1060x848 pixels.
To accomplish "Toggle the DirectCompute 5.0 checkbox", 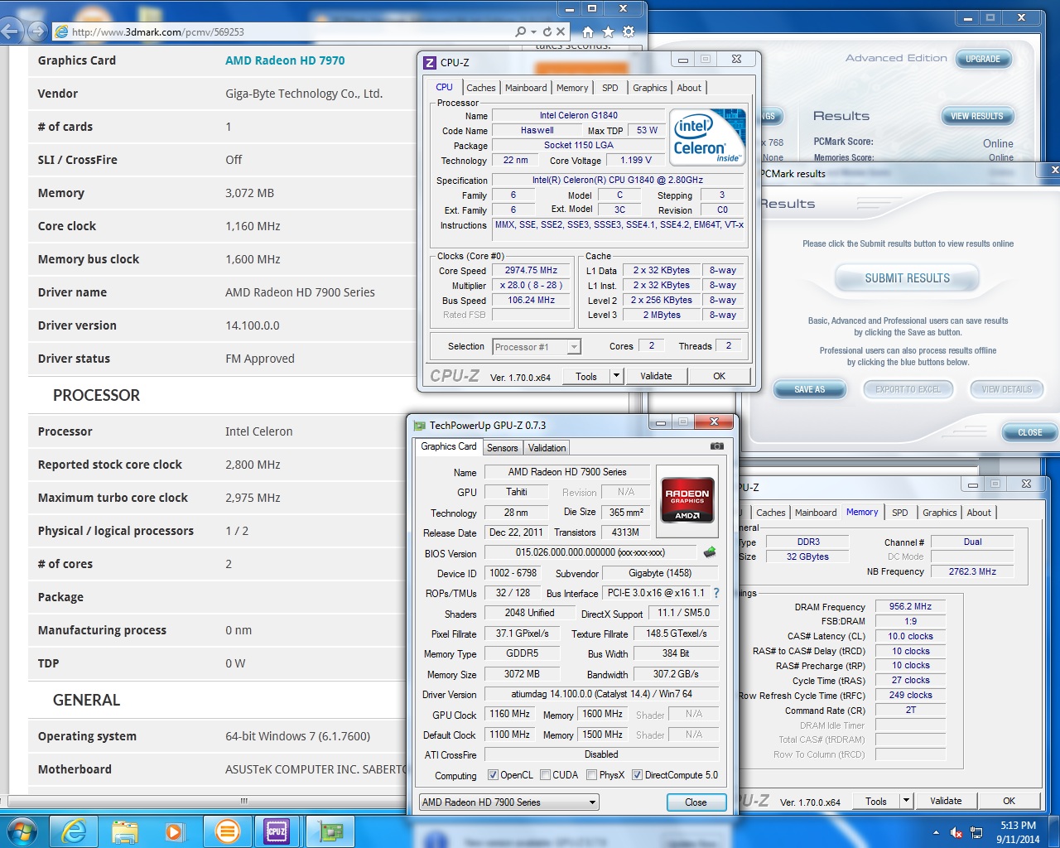I will pyautogui.click(x=637, y=775).
